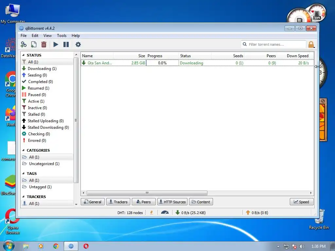Screen dimensions: 335x251
Task: Click the orange lock UI icon
Action: (311, 44)
